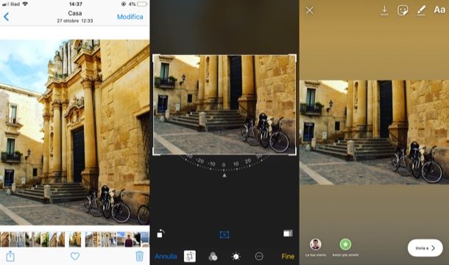Confirm the crop with Fine
Viewport: 449px width, 265px height.
tap(288, 256)
